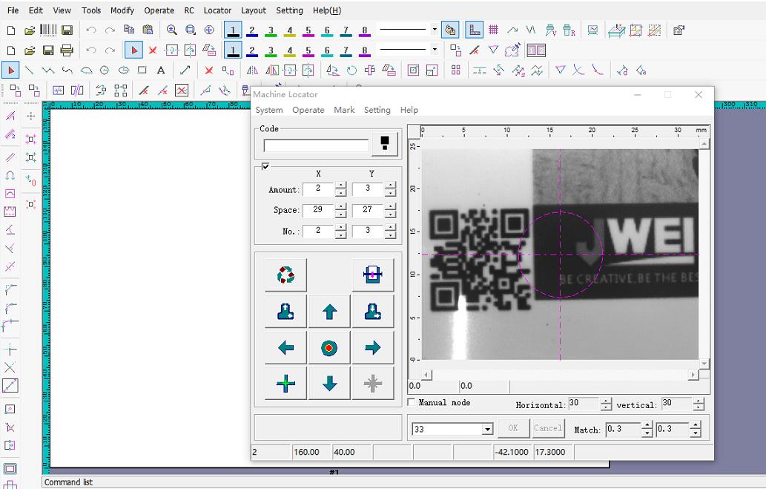Click the 1 2 split-panel icon
766x489 pixels.
pos(536,50)
